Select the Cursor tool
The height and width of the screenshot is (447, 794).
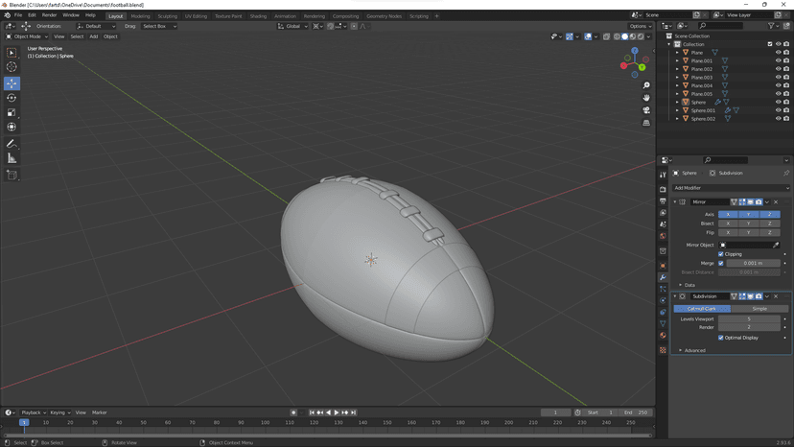[x=12, y=67]
